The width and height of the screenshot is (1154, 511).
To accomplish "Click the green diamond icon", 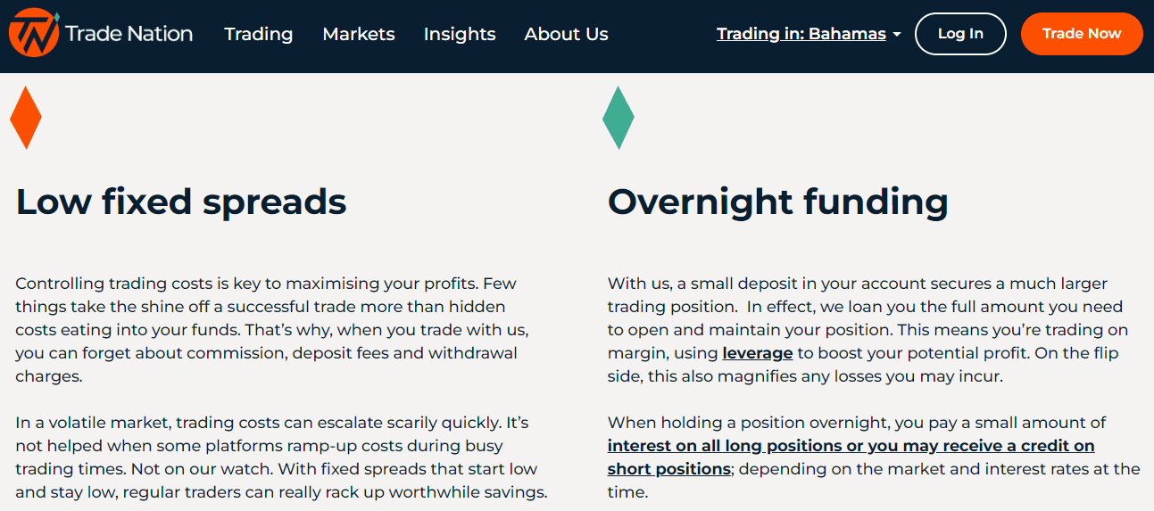I will click(619, 117).
